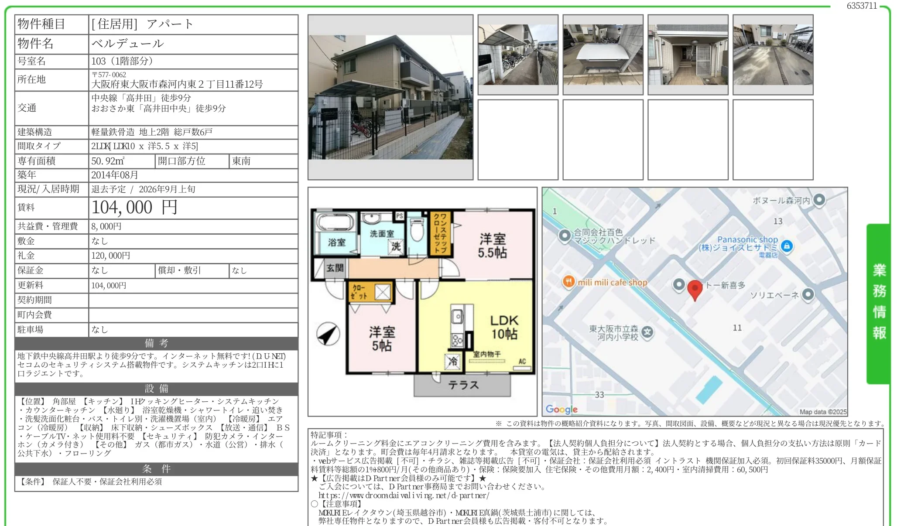The image size is (897, 526).
Task: Click the 東大阪市立森河内小学校 school marker
Action: [x=647, y=332]
